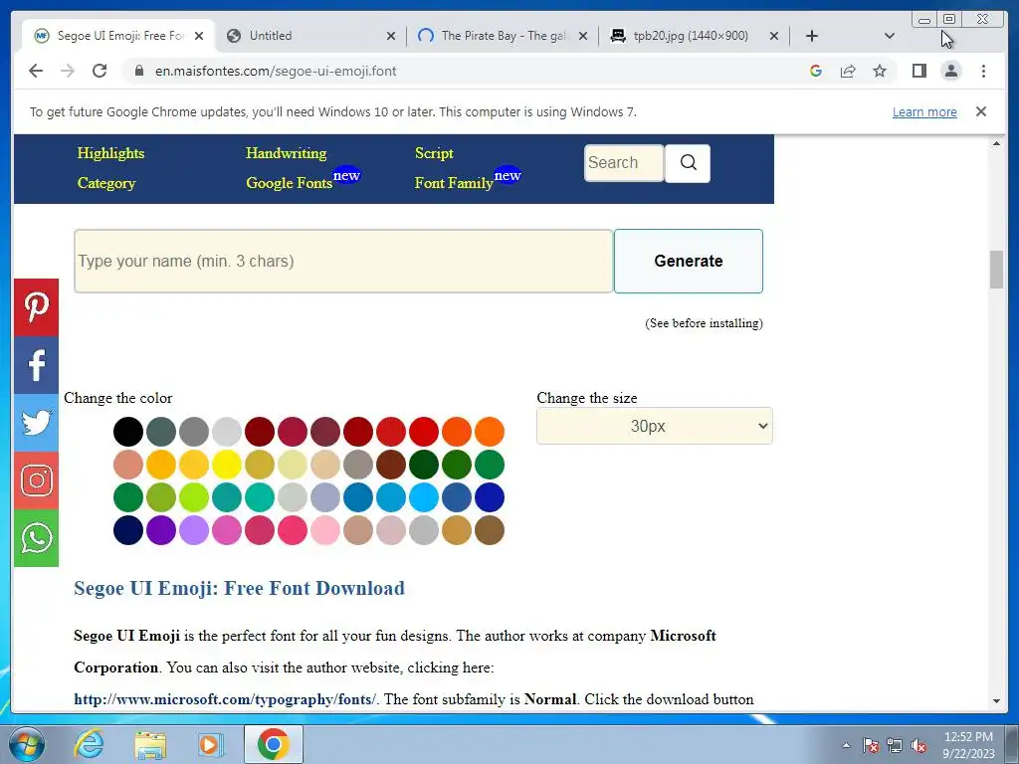Click the page scrollbar thumb
The width and height of the screenshot is (1019, 764).
click(996, 269)
